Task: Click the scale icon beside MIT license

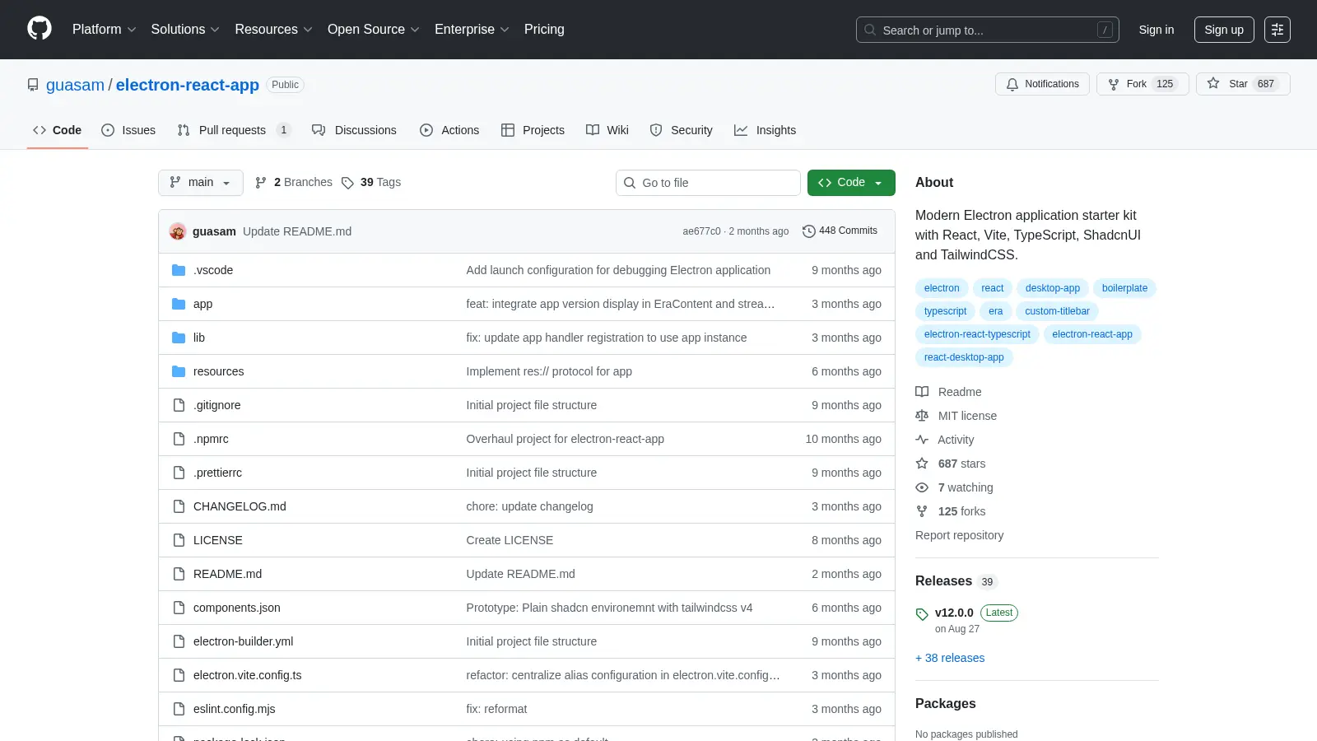Action: point(922,416)
